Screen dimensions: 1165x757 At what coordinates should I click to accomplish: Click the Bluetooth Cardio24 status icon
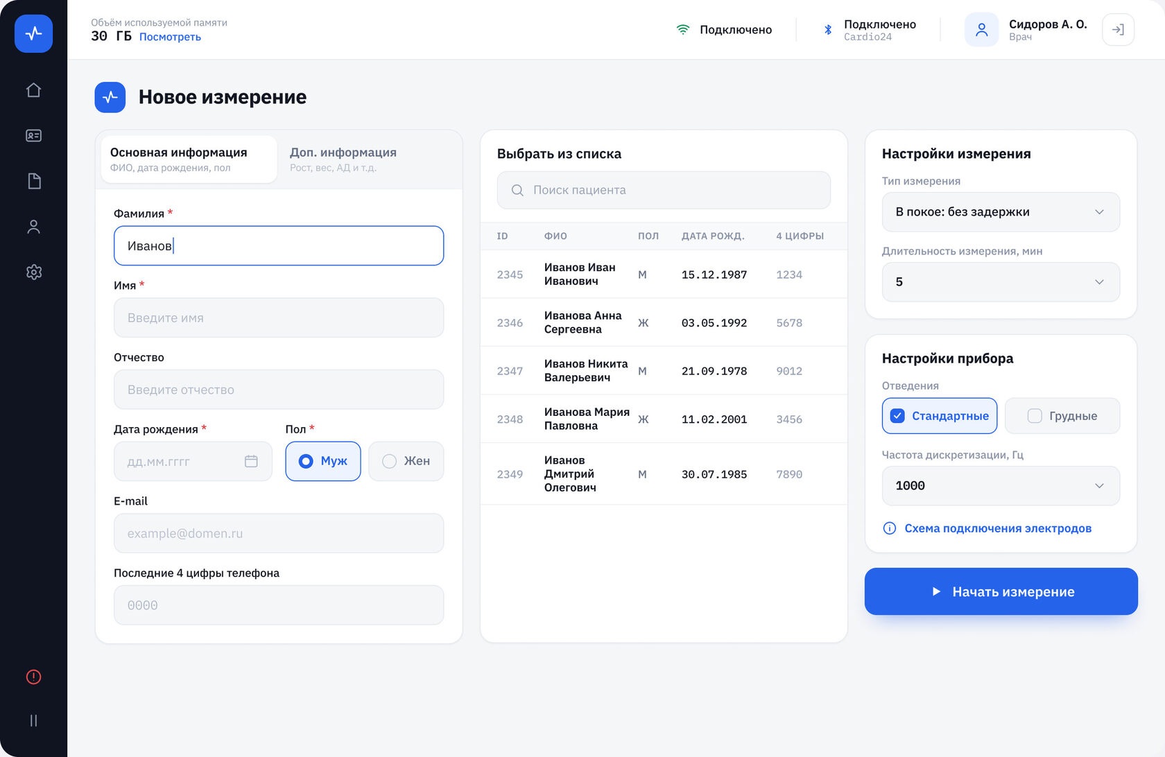tap(827, 30)
